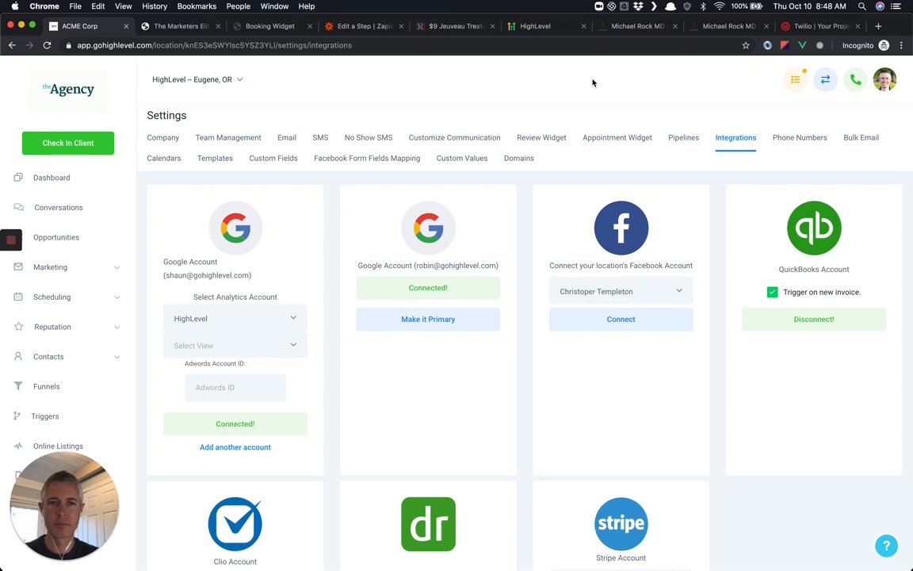The width and height of the screenshot is (913, 571).
Task: Switch to the Twilio browser tab
Action: [x=822, y=26]
